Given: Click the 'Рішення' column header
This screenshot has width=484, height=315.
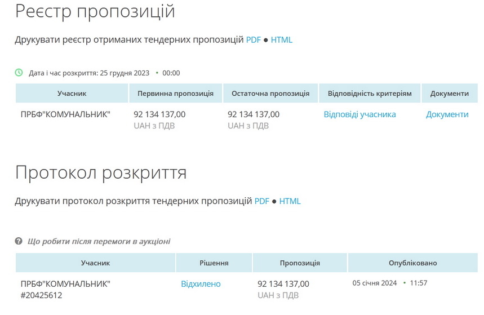Looking at the screenshot, I should click(214, 263).
